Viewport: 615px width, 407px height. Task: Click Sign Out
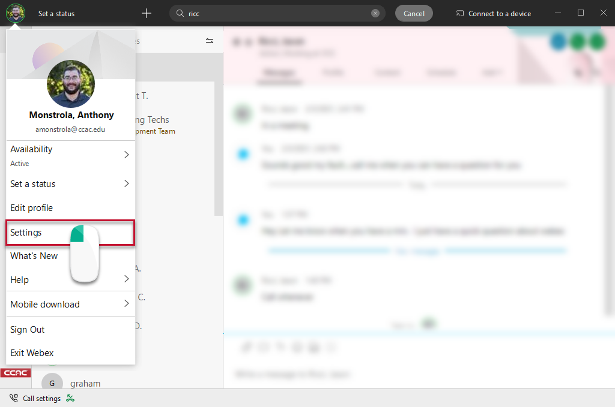tap(71, 330)
